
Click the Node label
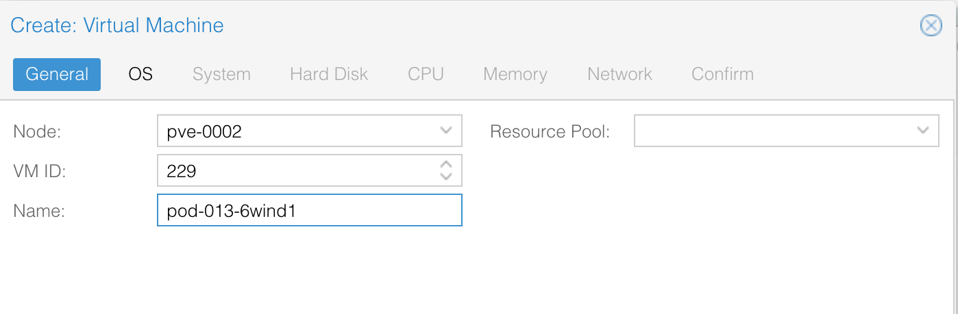pyautogui.click(x=38, y=131)
